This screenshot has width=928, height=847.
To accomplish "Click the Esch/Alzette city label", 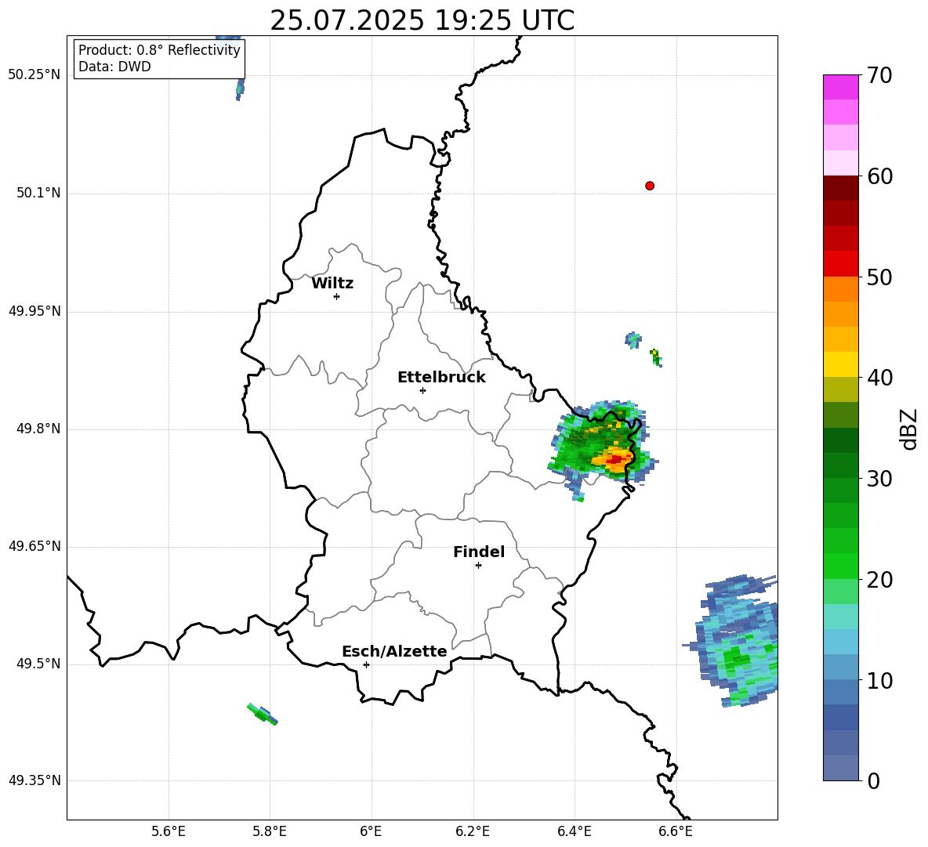I will [394, 651].
